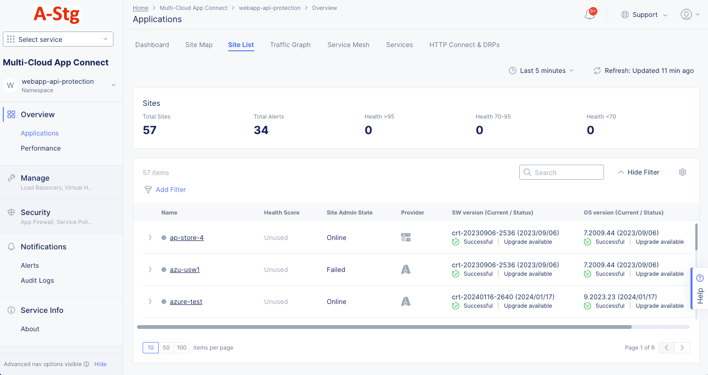
Task: Click the refresh icon beside Updated text
Action: click(597, 71)
